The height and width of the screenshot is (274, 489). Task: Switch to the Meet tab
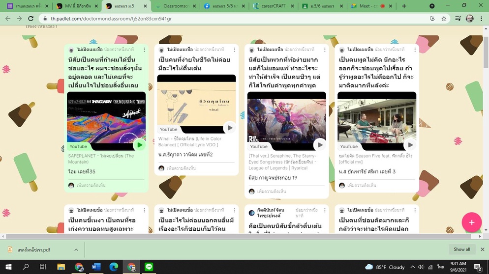click(372, 6)
